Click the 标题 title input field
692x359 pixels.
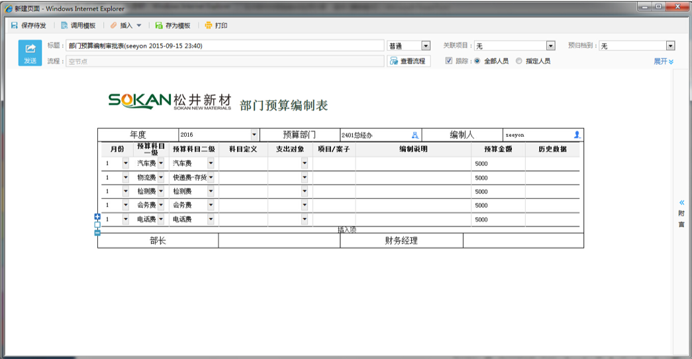tap(225, 46)
